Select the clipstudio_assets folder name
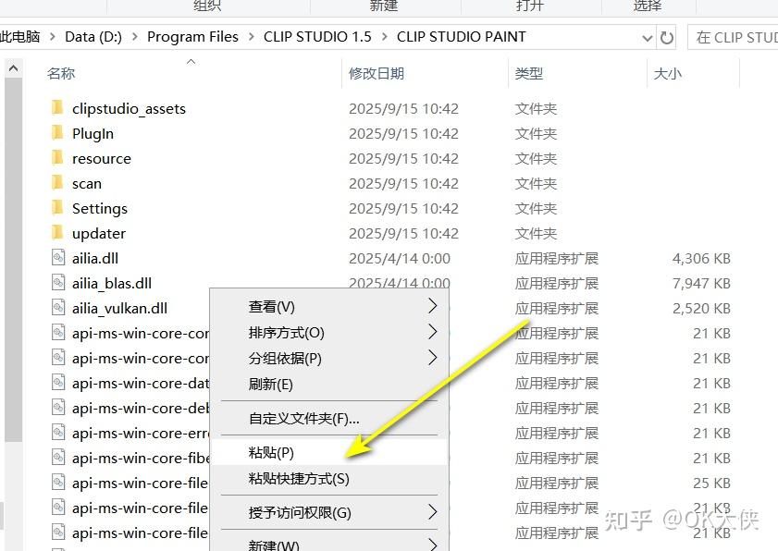778x551 pixels. pyautogui.click(x=129, y=108)
